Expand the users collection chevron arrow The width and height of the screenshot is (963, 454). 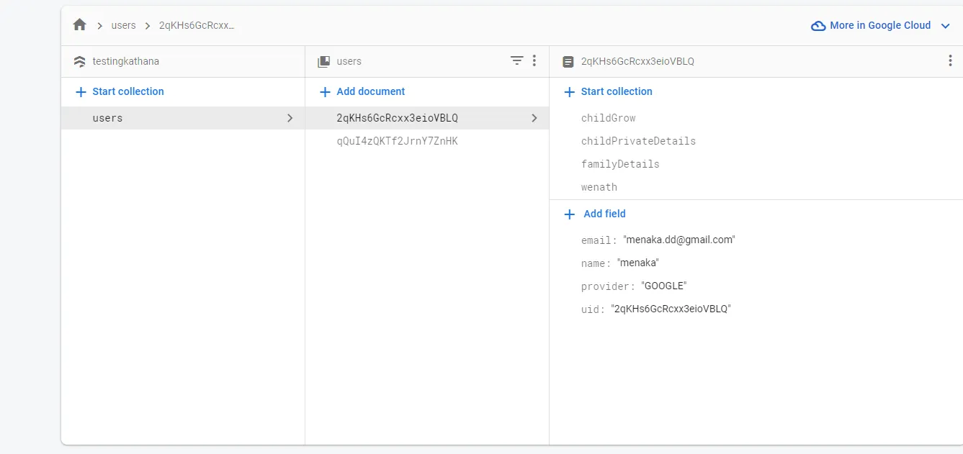click(290, 118)
